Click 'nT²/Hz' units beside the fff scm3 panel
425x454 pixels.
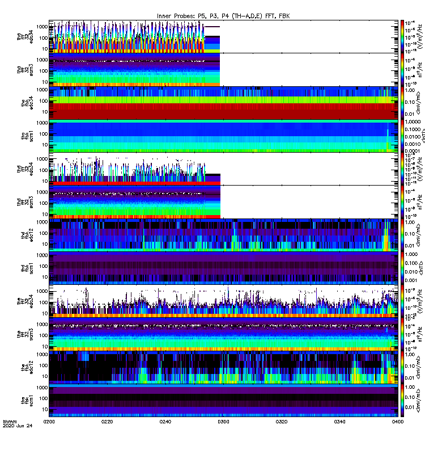coord(419,334)
